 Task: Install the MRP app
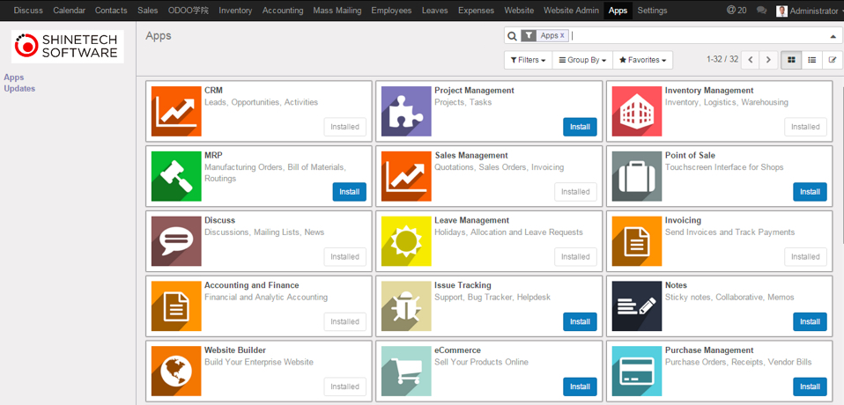(x=350, y=192)
